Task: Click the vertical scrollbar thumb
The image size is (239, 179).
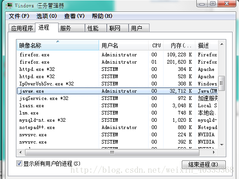Action: tap(222, 83)
